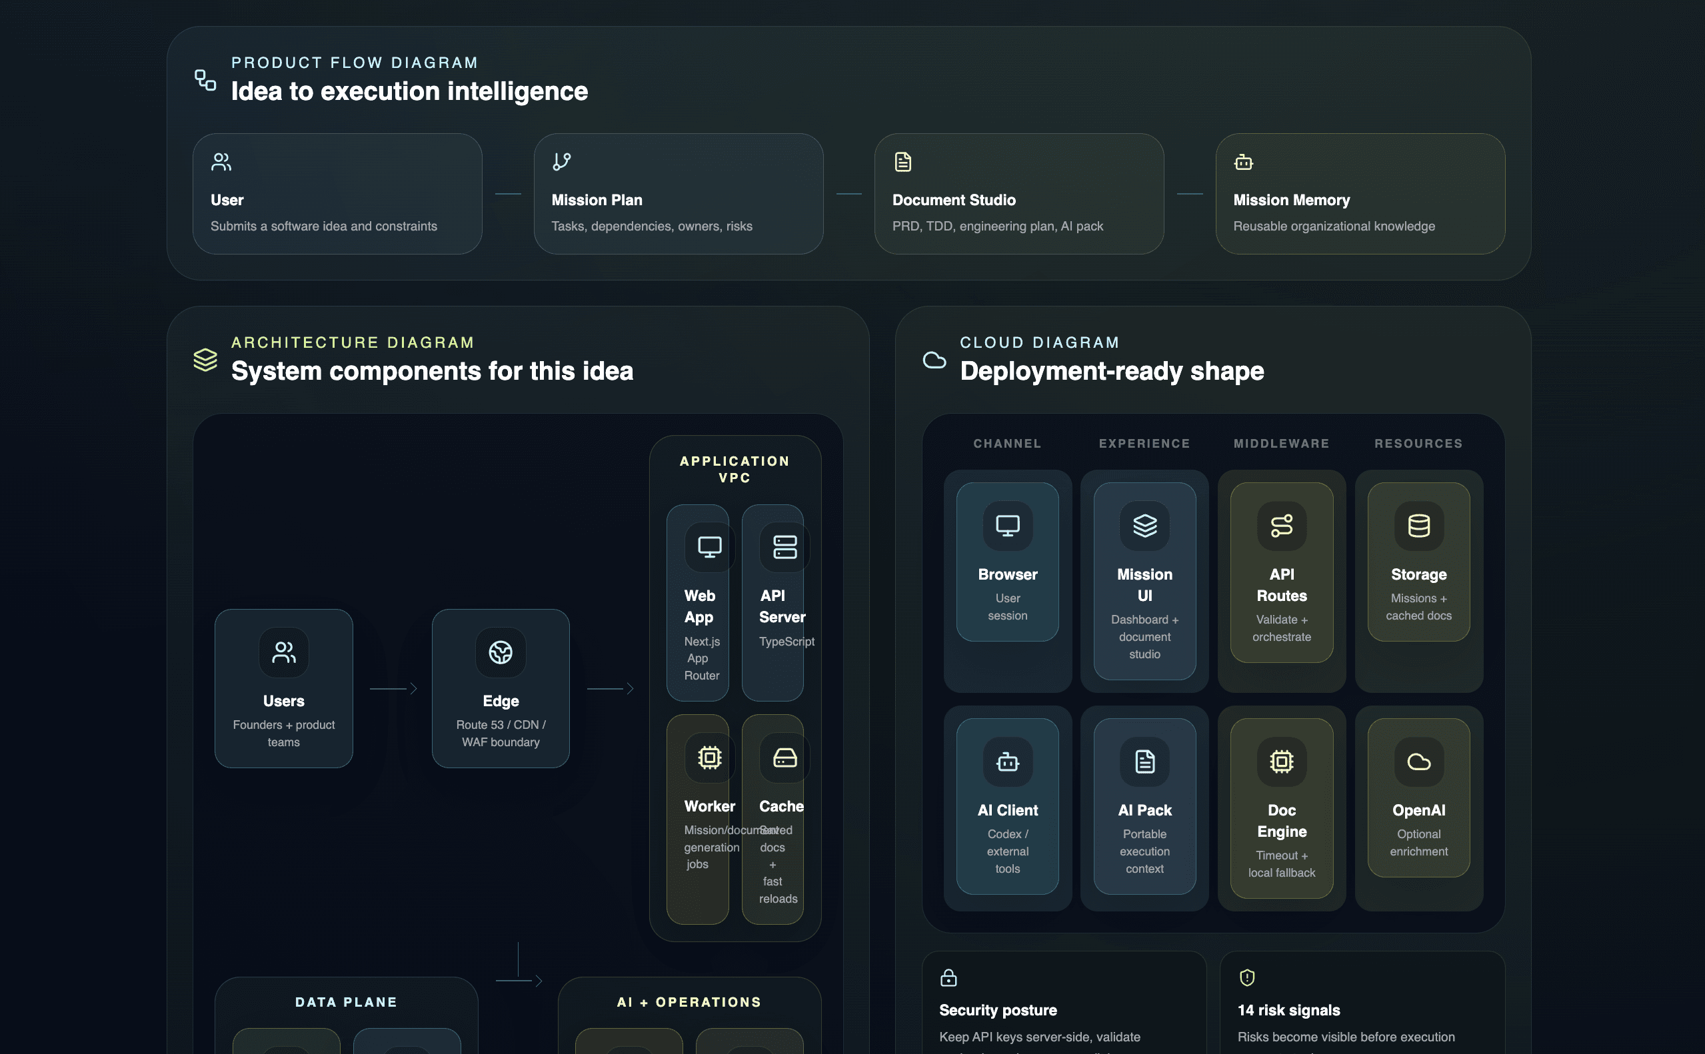Click the Storage database icon
Image resolution: width=1705 pixels, height=1054 pixels.
(1419, 526)
